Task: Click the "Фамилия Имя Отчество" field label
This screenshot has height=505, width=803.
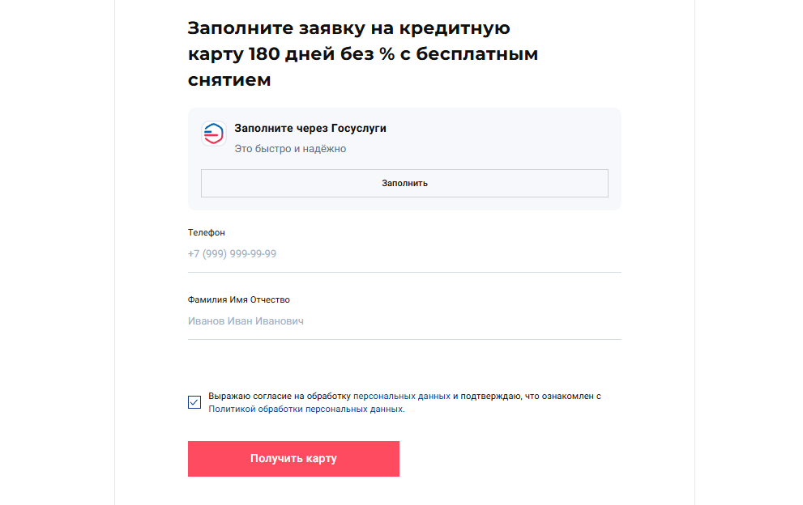Action: pos(239,300)
